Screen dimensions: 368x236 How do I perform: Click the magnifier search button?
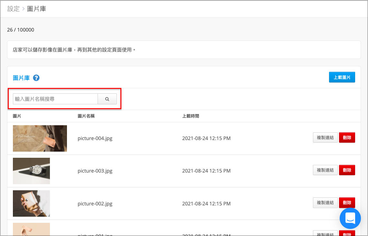pos(107,99)
